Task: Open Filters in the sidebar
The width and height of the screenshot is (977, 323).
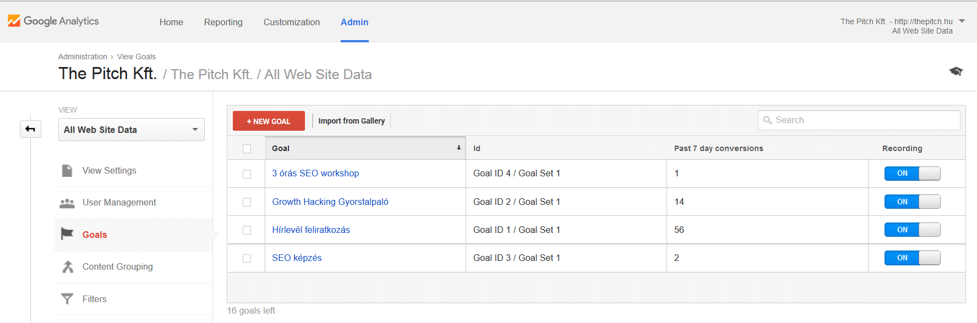Action: pyautogui.click(x=95, y=299)
